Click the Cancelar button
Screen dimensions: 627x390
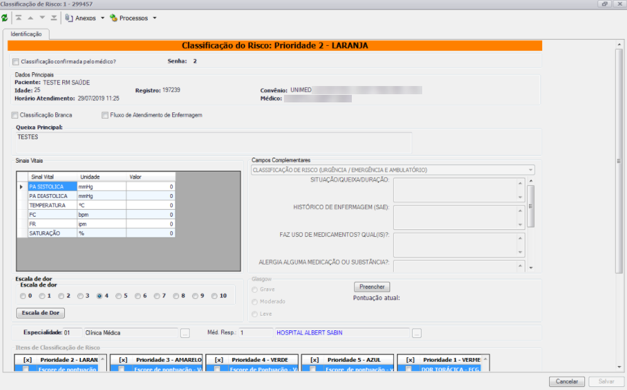point(567,382)
